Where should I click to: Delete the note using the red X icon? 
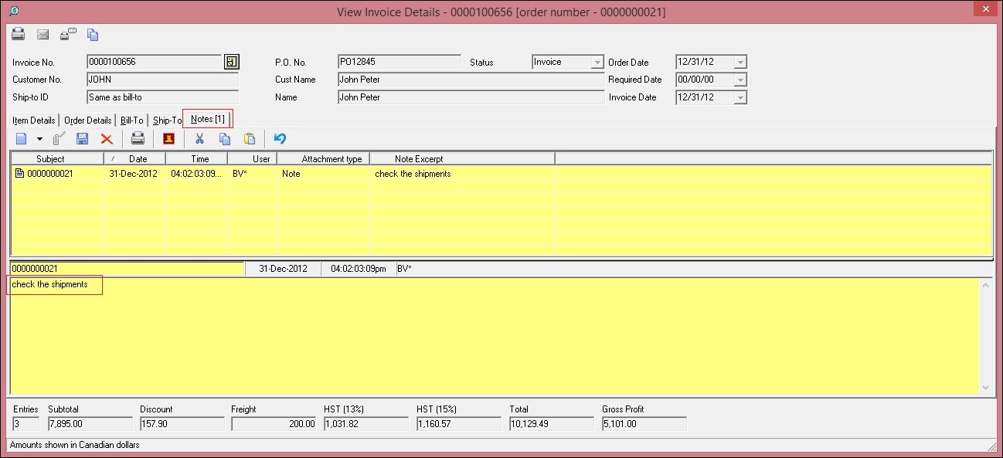point(107,139)
